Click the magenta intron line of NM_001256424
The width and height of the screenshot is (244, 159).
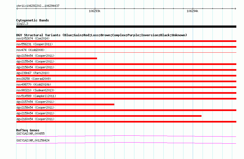(126, 143)
